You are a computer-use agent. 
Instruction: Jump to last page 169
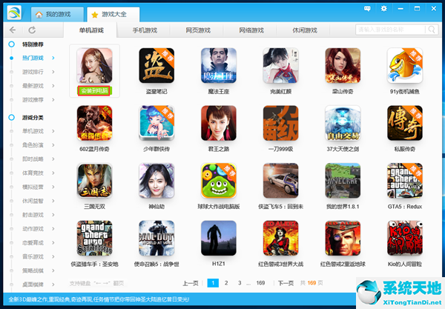260,283
